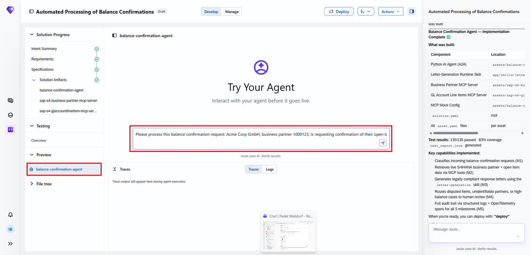The image size is (531, 255).
Task: Click the green check next to Intent Summary
Action: tap(97, 49)
